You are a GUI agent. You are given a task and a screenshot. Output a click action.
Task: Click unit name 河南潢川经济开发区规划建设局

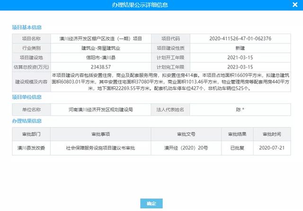click(101, 110)
